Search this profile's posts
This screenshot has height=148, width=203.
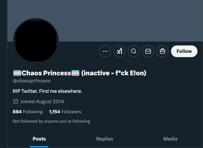pos(134,51)
